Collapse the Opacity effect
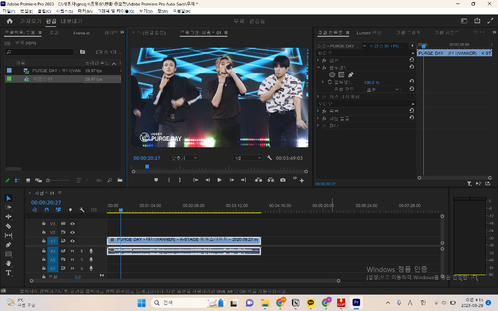The height and width of the screenshot is (311, 498). [x=318, y=67]
